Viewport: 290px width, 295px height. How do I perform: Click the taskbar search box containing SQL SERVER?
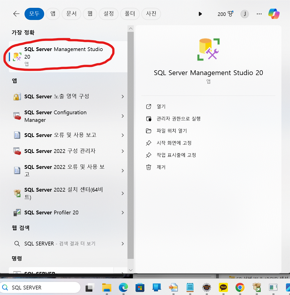tap(40, 287)
